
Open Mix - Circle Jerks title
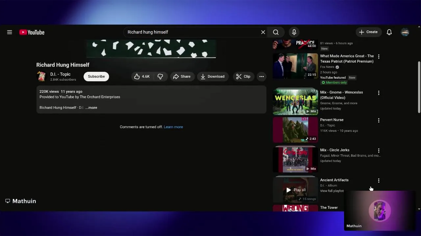coord(335,150)
